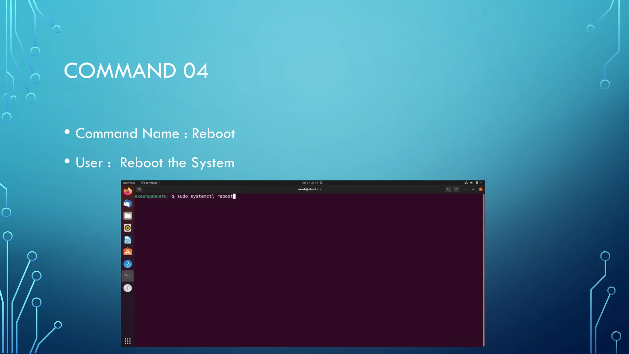The width and height of the screenshot is (629, 354).
Task: Click the terminal window scrollbar
Action: click(484, 270)
